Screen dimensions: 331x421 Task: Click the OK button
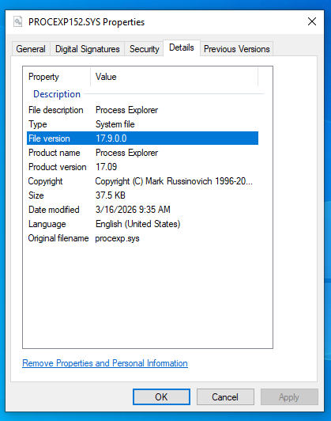pos(161,396)
